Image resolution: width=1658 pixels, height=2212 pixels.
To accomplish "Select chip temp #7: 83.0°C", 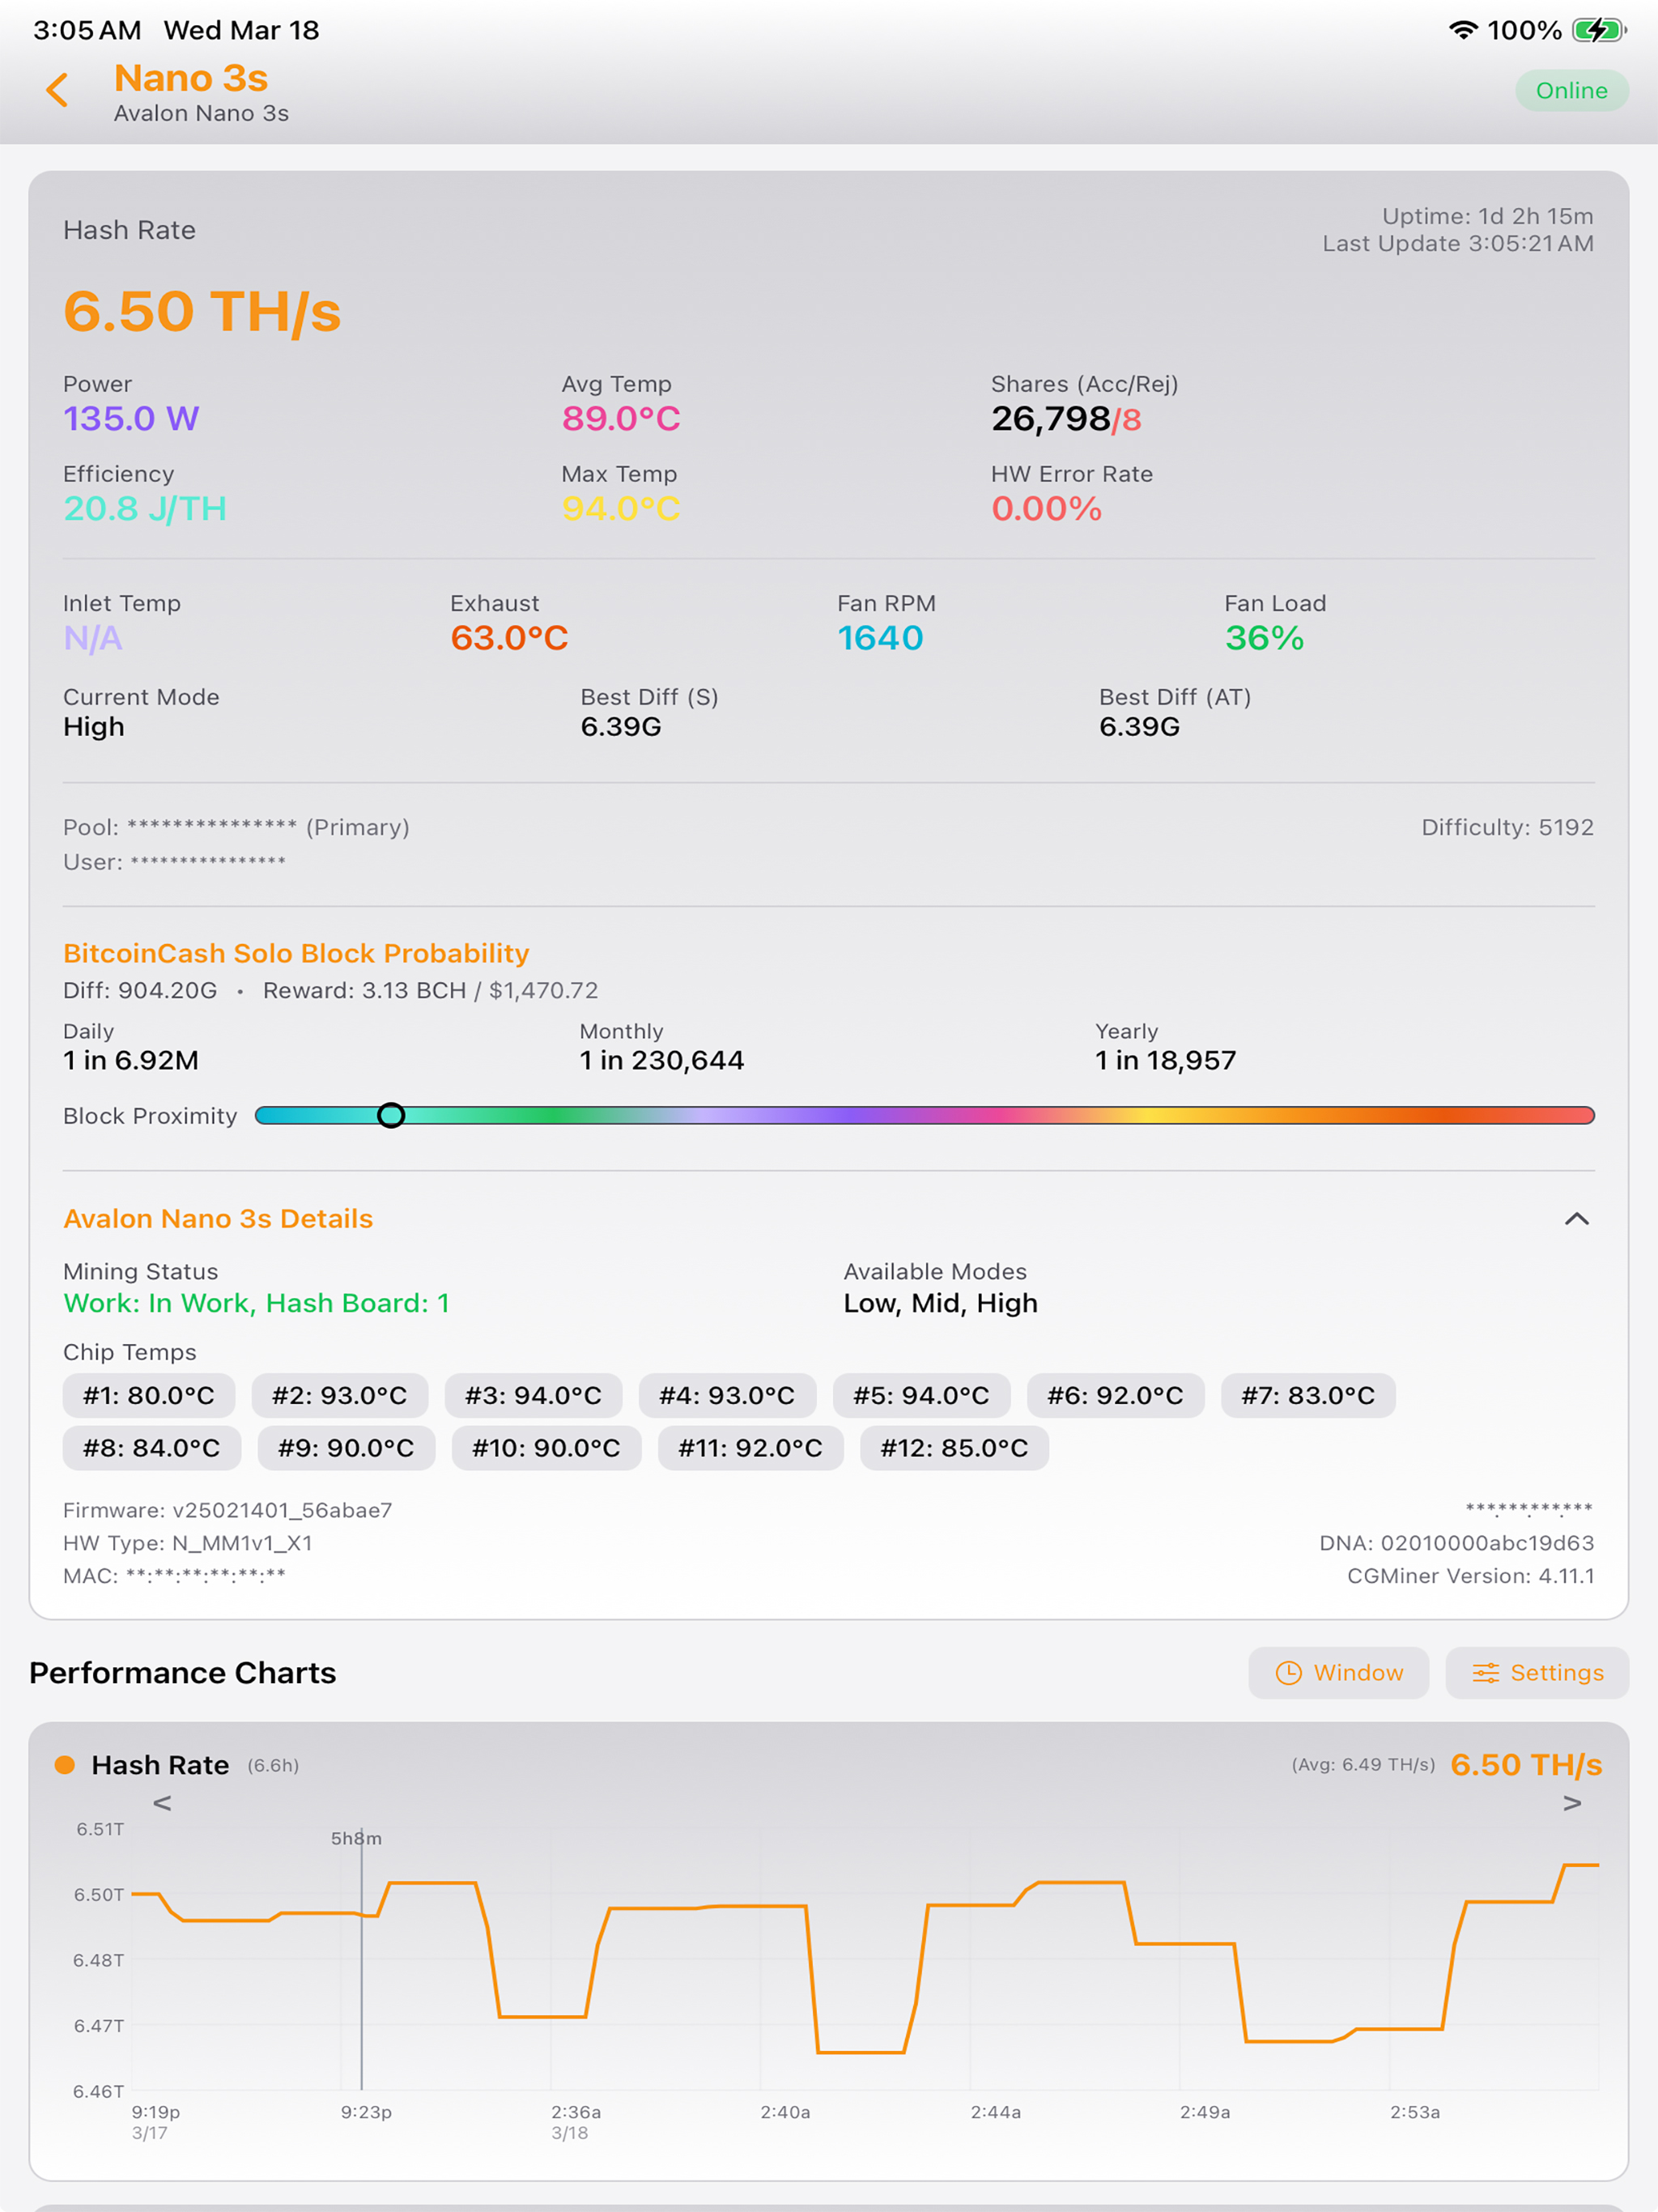I will pyautogui.click(x=1308, y=1395).
